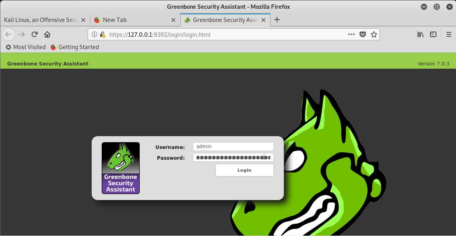
Task: Close the Firefox window
Action: pos(449,7)
